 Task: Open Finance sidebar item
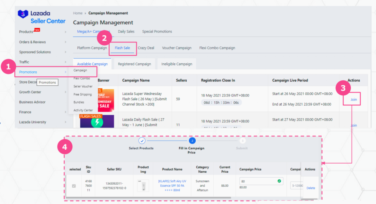click(25, 112)
